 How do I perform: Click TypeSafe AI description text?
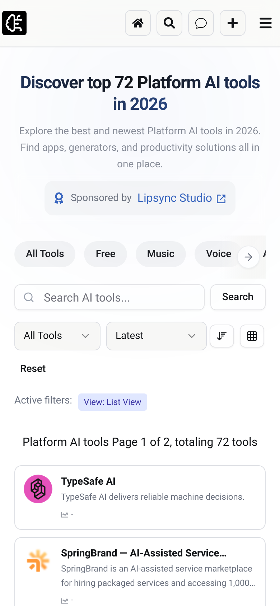tap(153, 497)
